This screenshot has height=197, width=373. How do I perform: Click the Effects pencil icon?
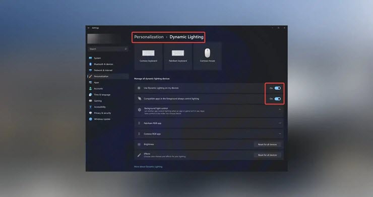(139, 155)
